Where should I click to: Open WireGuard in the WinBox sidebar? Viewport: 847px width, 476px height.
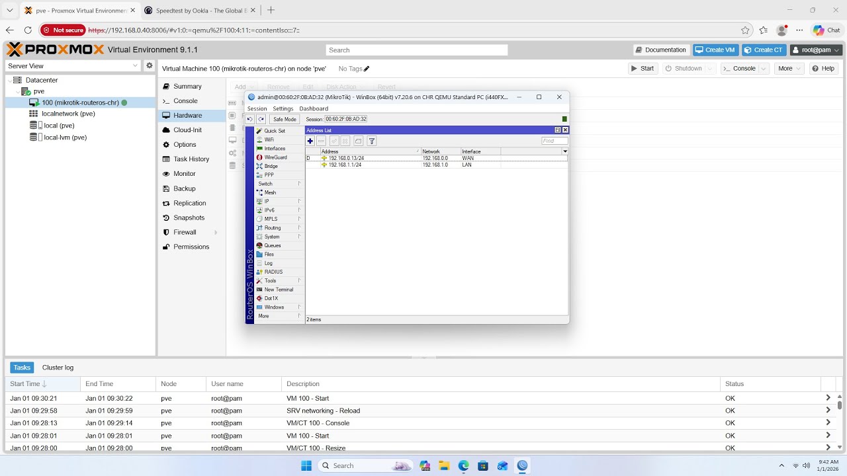pyautogui.click(x=275, y=157)
